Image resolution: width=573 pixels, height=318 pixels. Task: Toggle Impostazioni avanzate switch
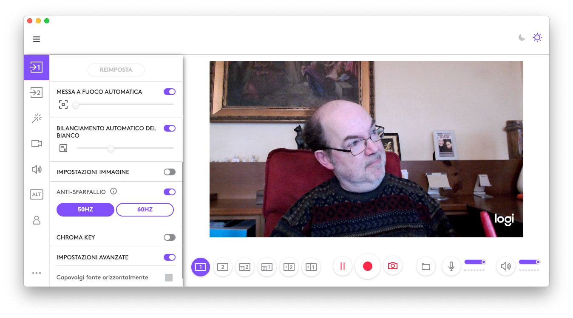[x=170, y=257]
